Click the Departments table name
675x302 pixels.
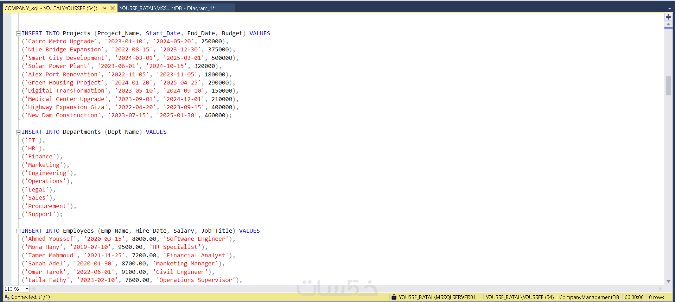click(82, 132)
